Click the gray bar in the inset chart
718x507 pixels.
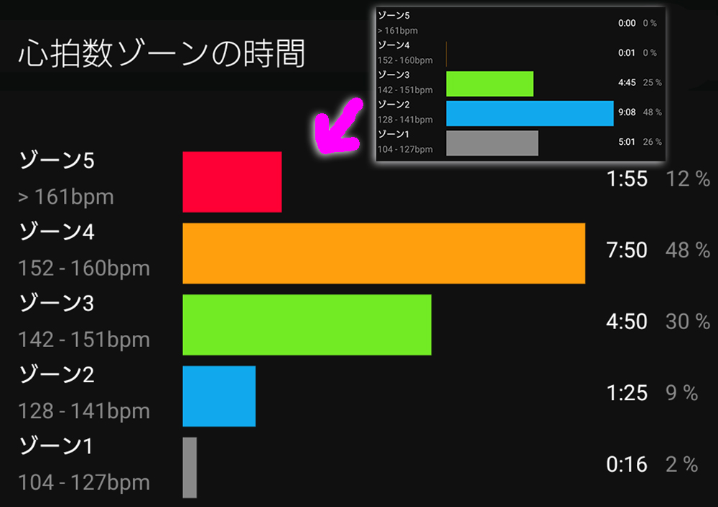click(x=493, y=143)
